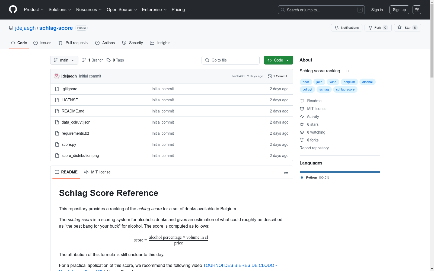Switch to the Security tab
Screen dimensions: 434x271
coord(132,43)
